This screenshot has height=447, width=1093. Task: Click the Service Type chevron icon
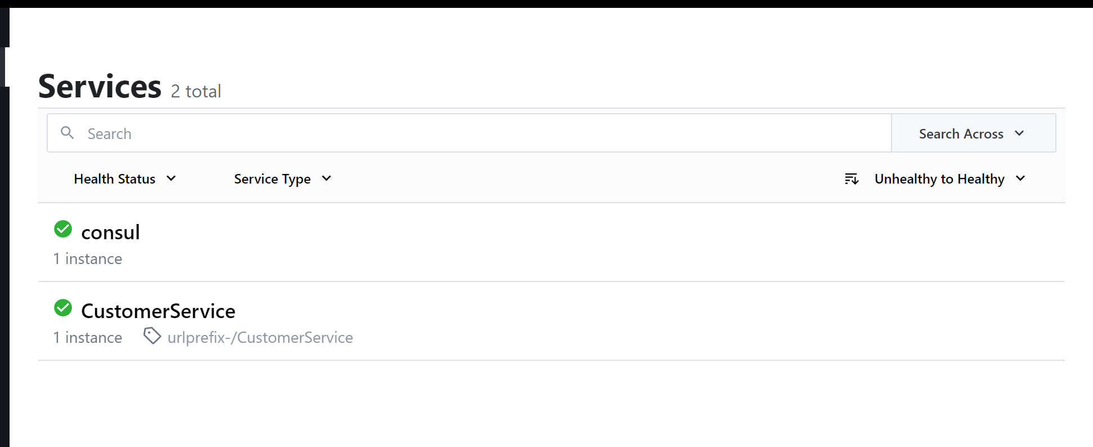326,178
